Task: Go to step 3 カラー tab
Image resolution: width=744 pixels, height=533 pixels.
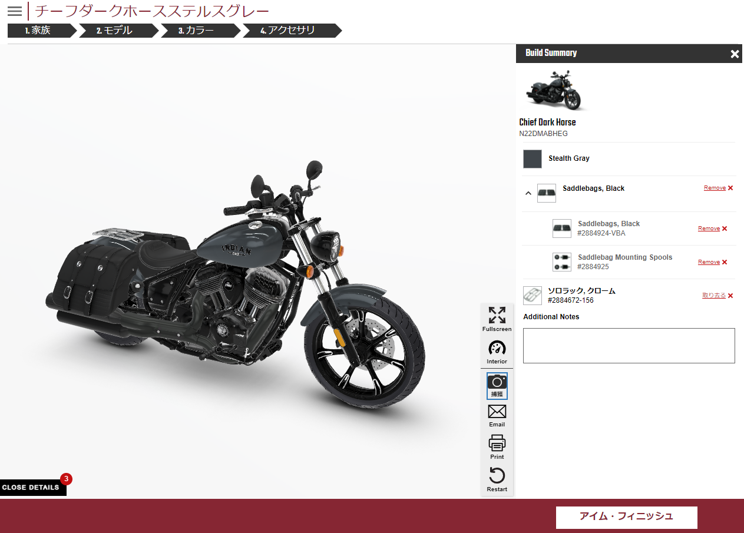Action: coord(201,31)
